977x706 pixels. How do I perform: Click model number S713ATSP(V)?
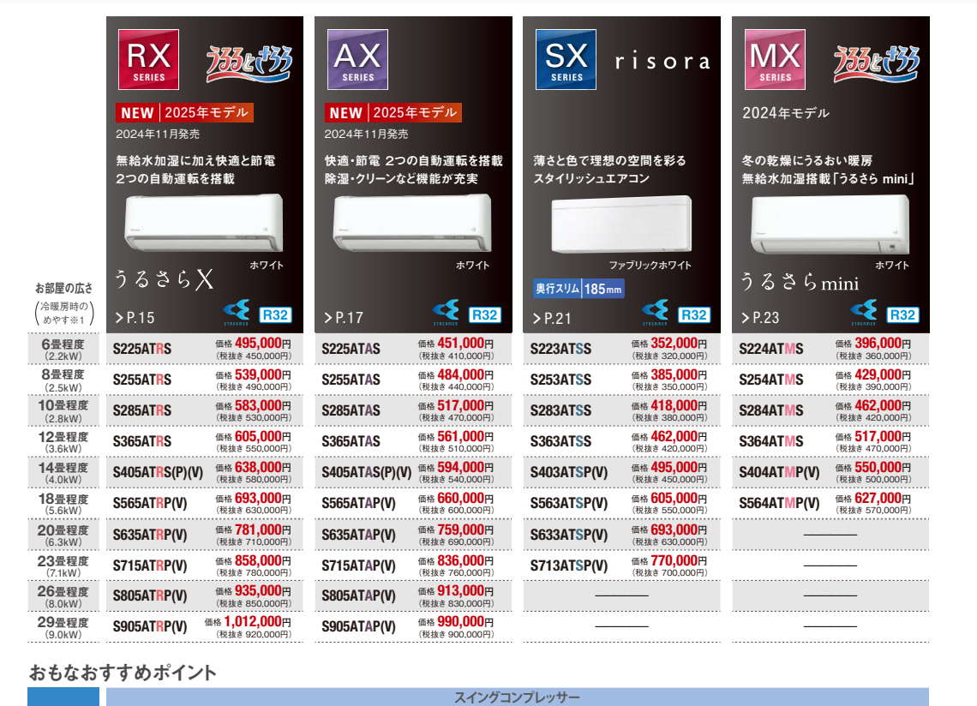point(569,565)
